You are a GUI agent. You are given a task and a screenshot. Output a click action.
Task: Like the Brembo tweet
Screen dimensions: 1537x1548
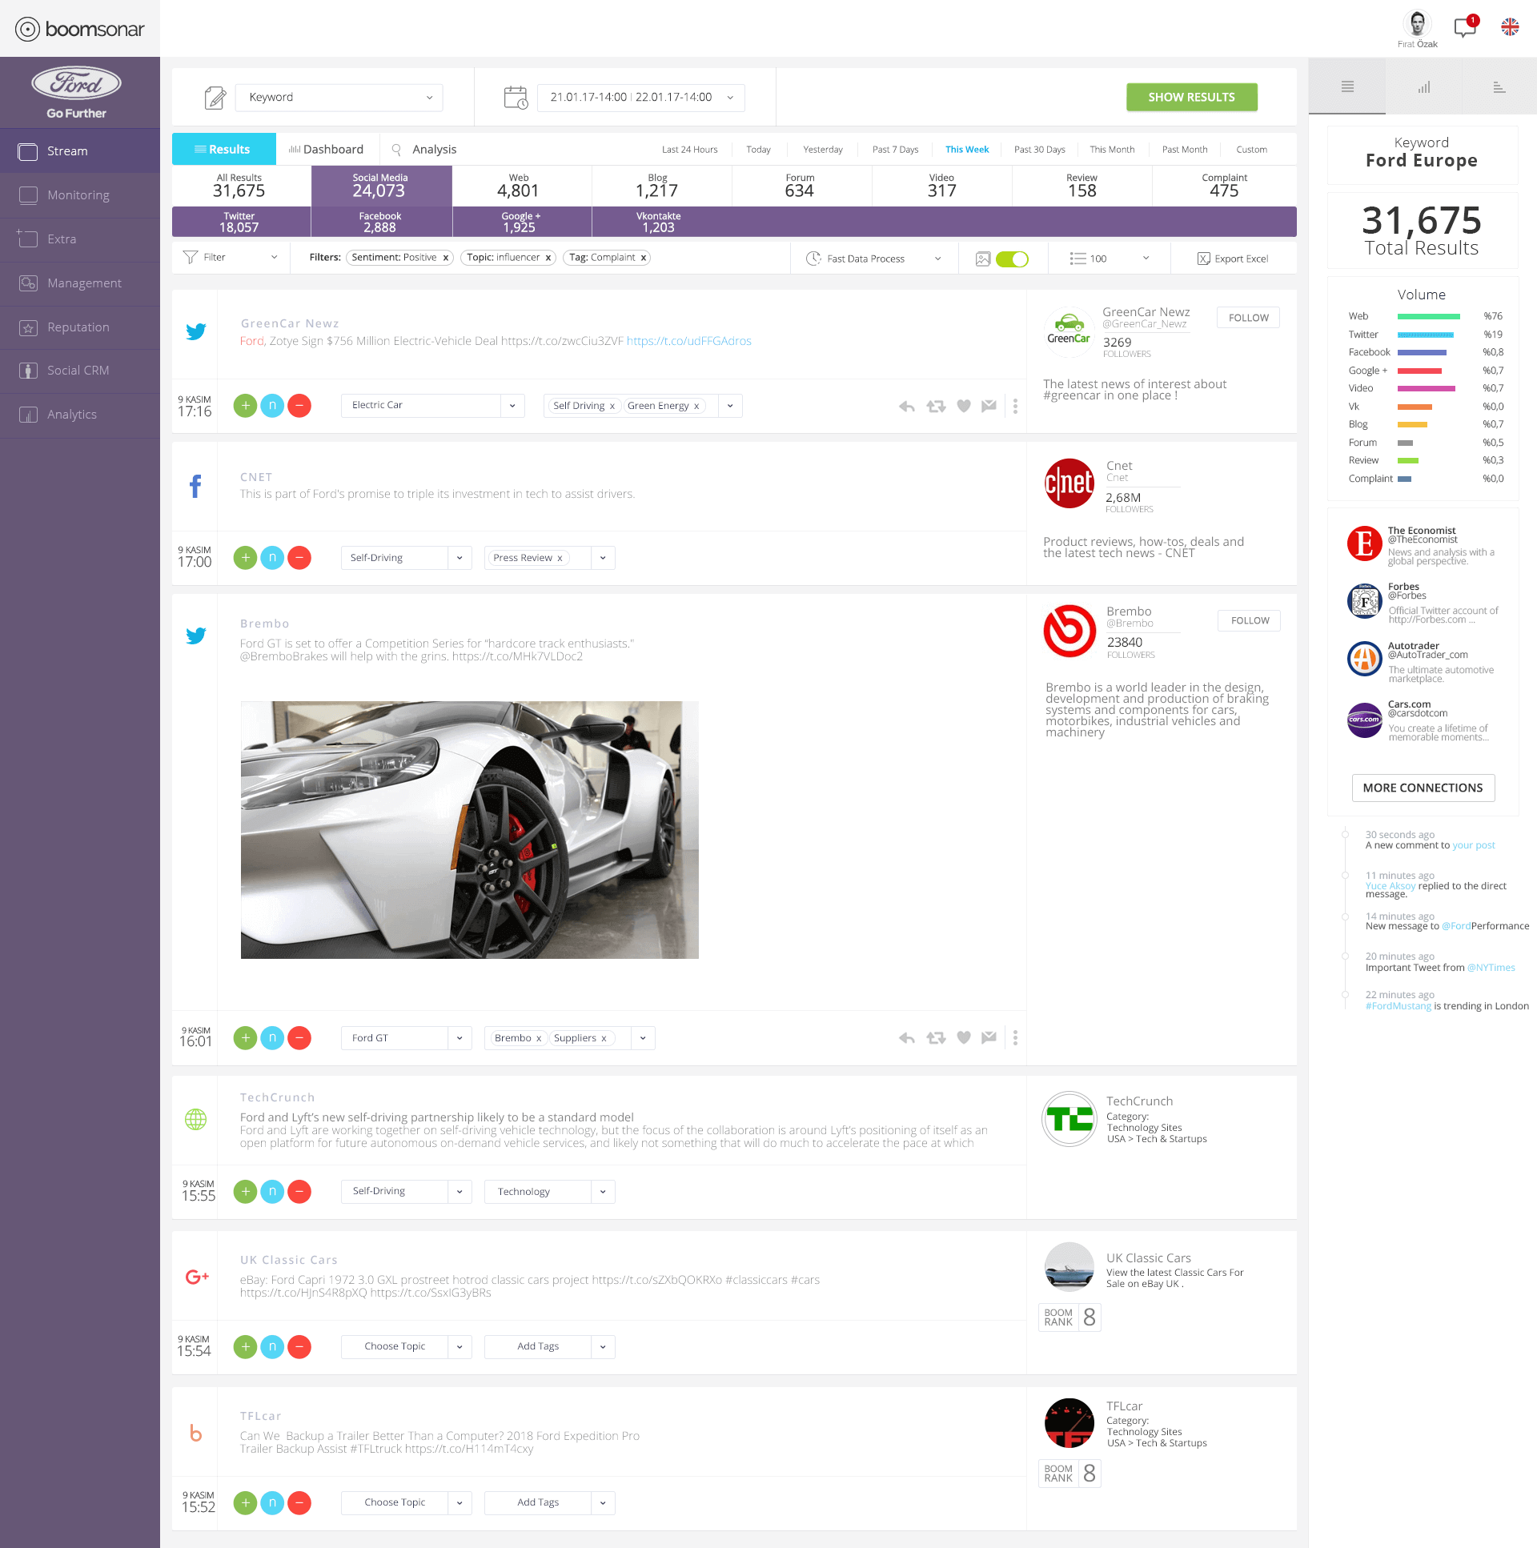(x=963, y=1037)
